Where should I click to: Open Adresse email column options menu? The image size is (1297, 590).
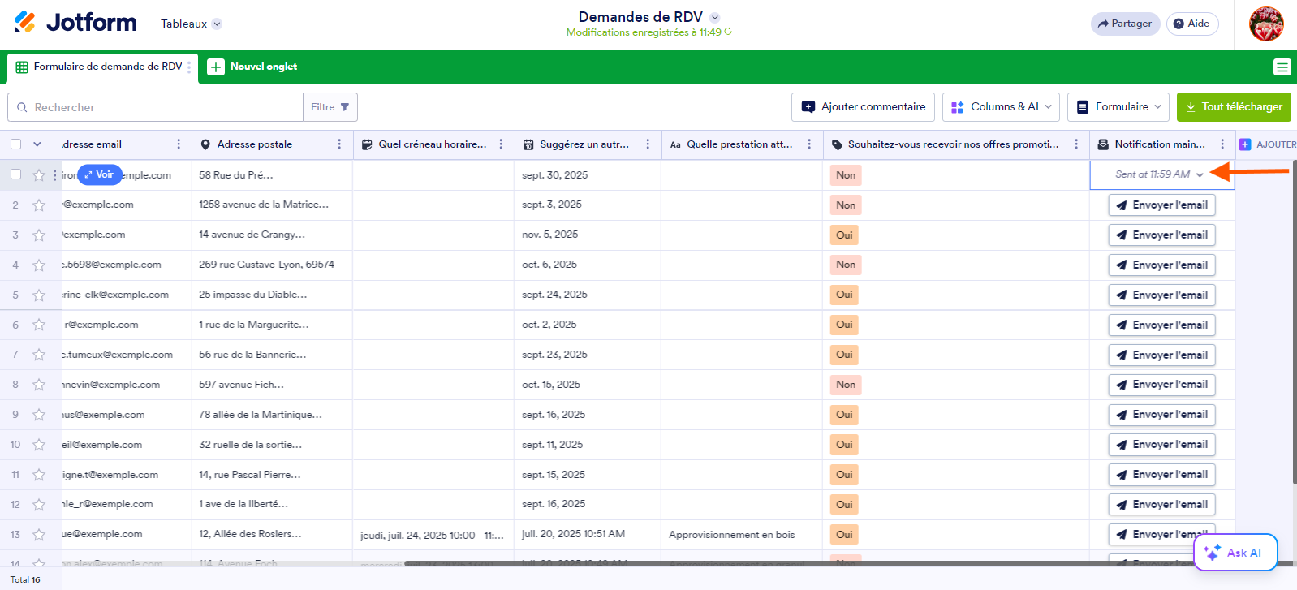pyautogui.click(x=179, y=144)
